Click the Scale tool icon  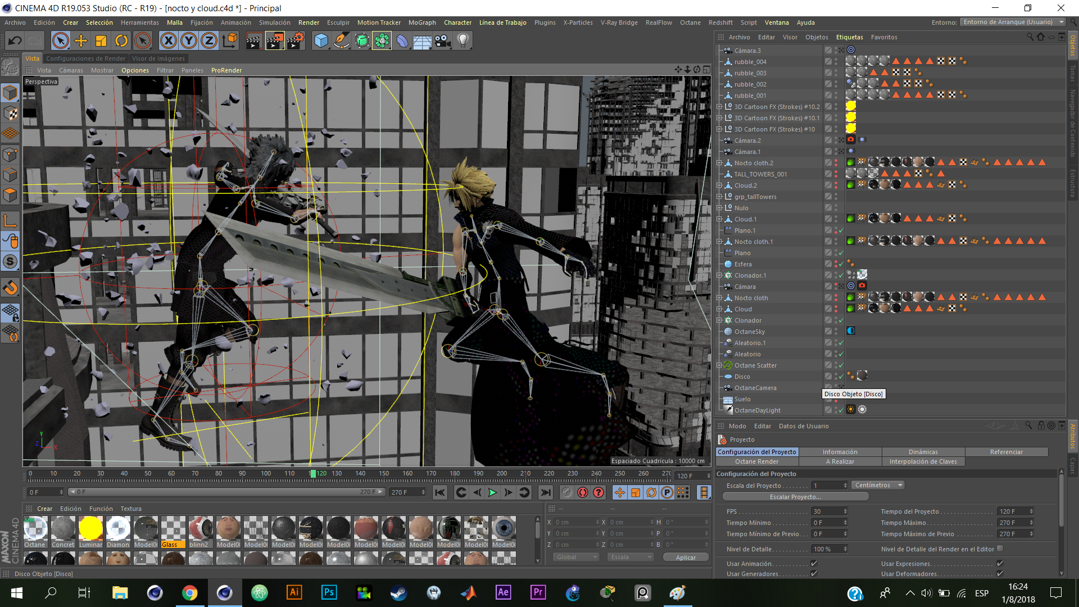[x=101, y=40]
